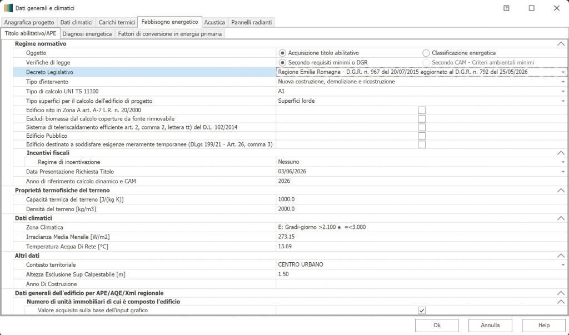Image resolution: width=569 pixels, height=335 pixels.
Task: Open Regime di incentivazione dropdown
Action: pos(563,162)
